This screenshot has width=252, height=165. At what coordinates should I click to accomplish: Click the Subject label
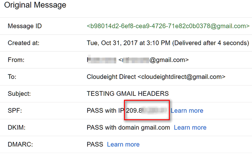click(x=19, y=94)
